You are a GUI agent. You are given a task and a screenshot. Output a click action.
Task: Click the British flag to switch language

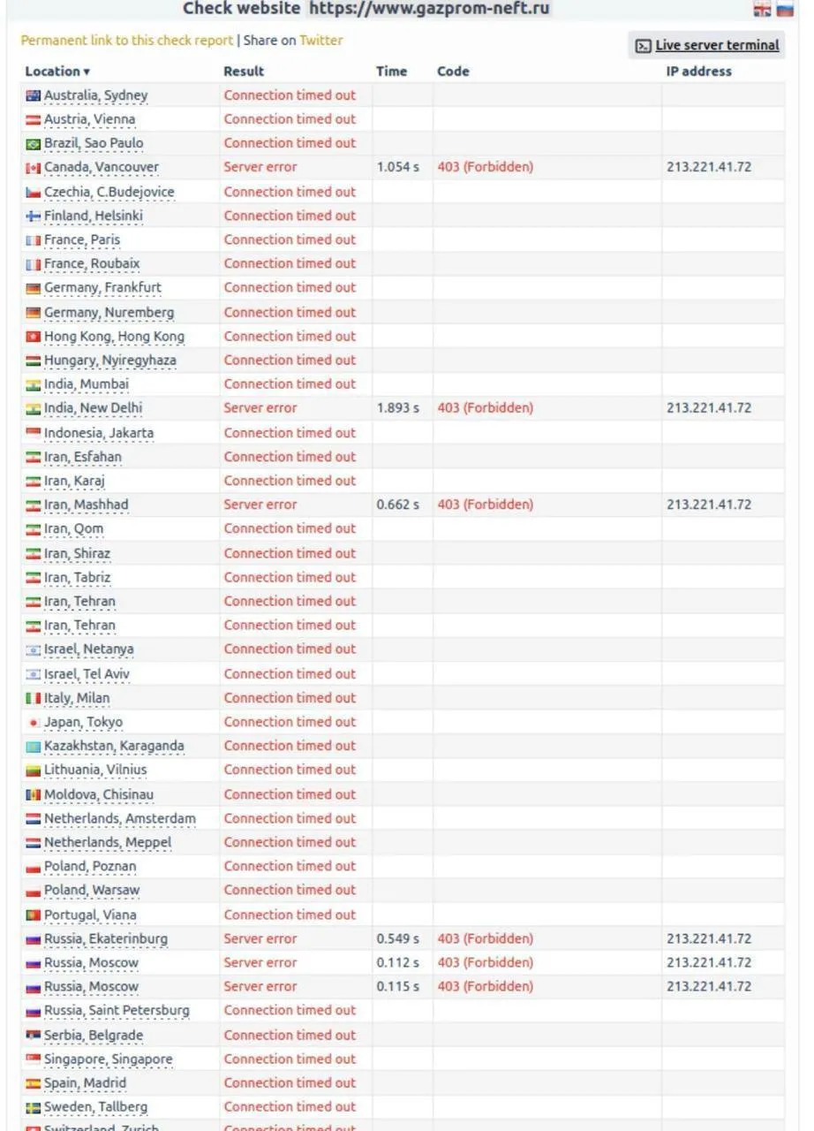(763, 11)
